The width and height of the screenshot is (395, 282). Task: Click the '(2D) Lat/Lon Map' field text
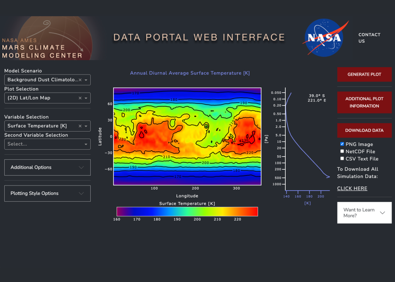point(29,98)
